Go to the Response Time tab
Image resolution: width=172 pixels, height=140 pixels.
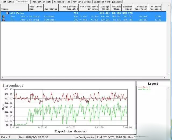pos(62,2)
